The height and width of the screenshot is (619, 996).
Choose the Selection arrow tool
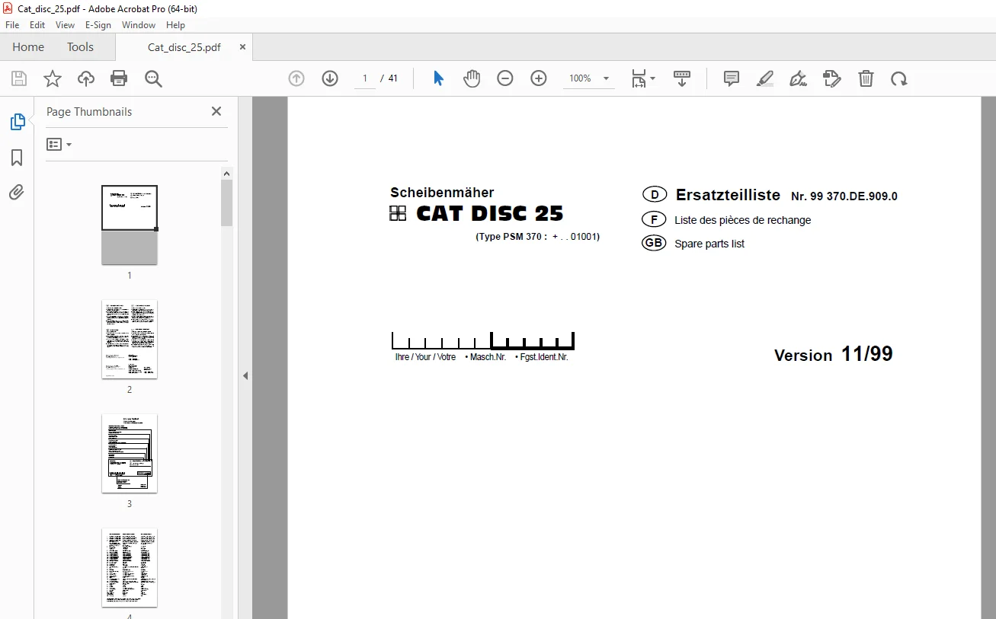point(438,78)
